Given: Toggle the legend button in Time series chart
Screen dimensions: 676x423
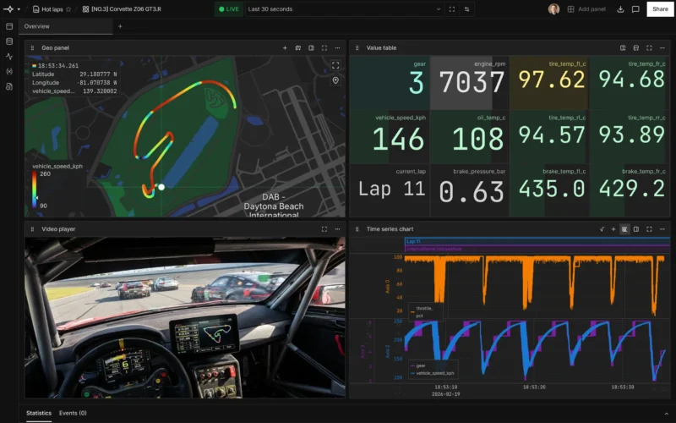Looking at the screenshot, I should tap(624, 228).
